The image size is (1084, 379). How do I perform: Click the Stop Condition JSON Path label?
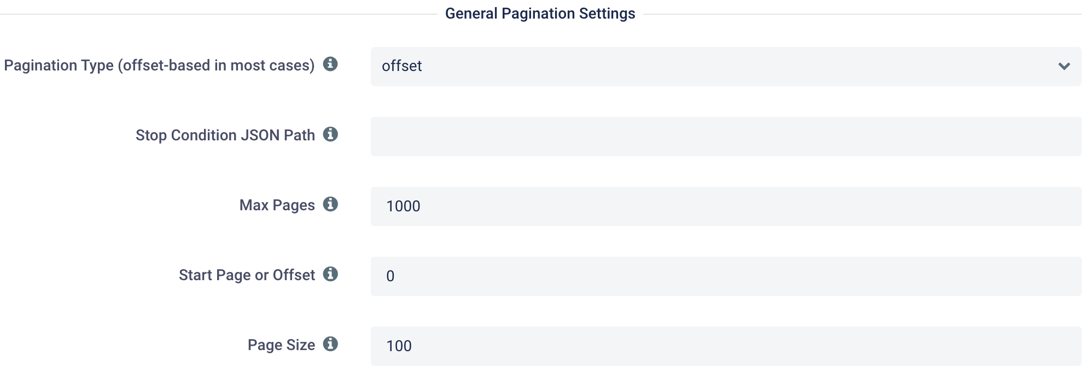tap(225, 135)
